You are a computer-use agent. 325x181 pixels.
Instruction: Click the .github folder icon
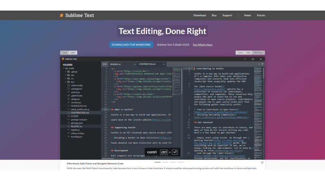coord(68,72)
